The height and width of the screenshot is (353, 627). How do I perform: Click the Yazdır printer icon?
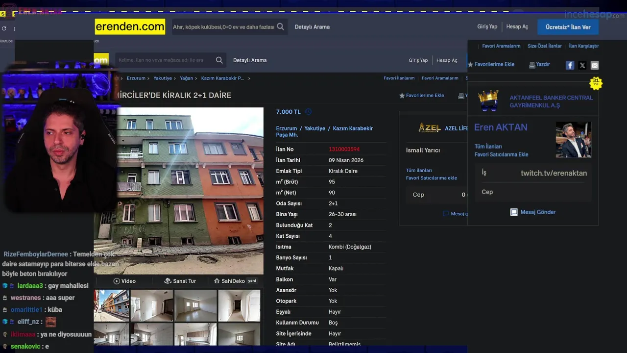532,65
